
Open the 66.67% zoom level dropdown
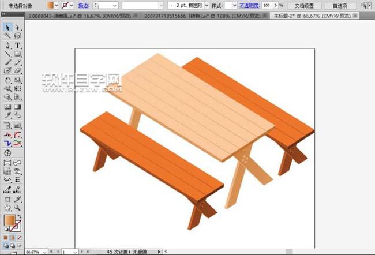(x=45, y=252)
